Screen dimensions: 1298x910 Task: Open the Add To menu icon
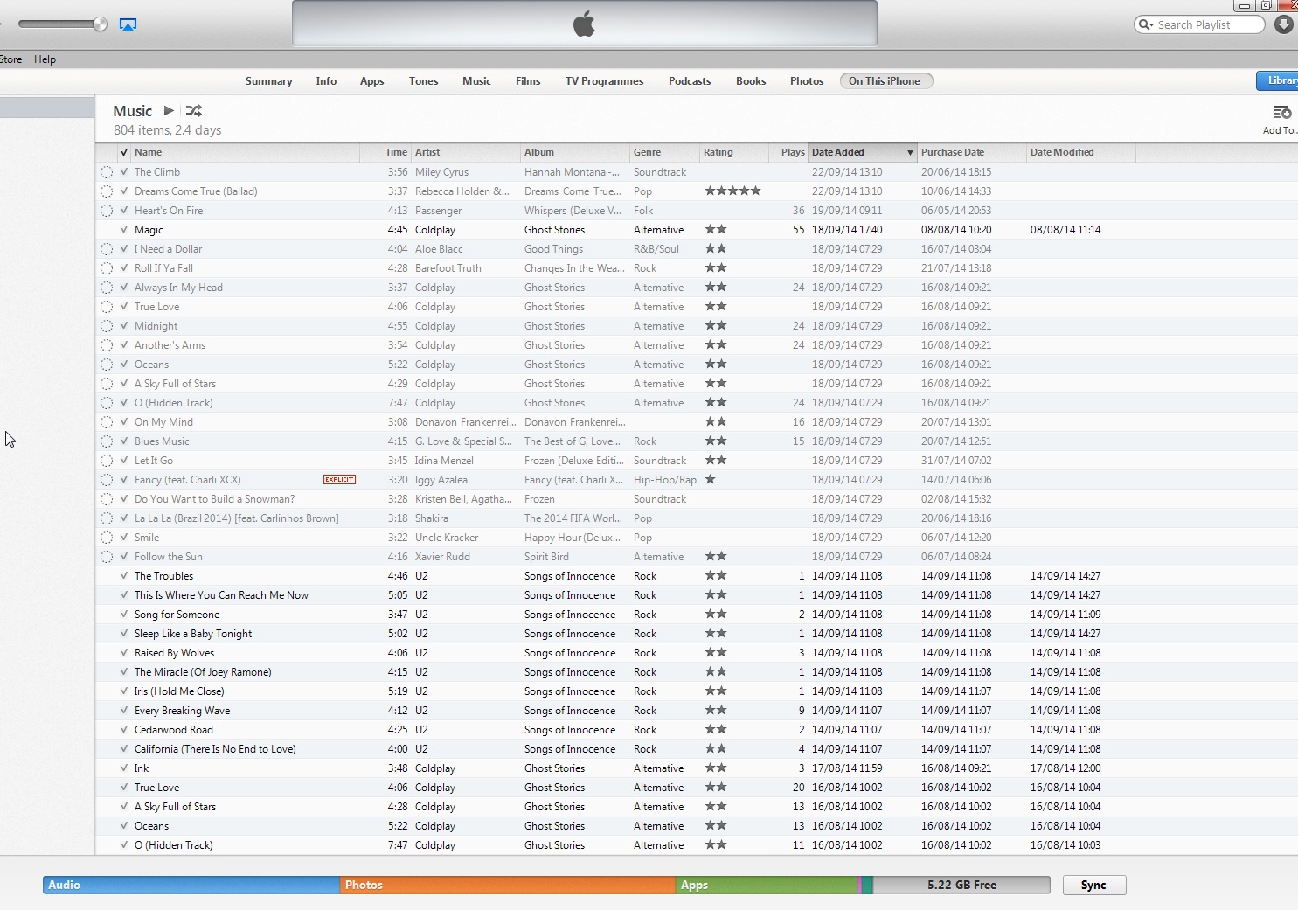[1282, 113]
